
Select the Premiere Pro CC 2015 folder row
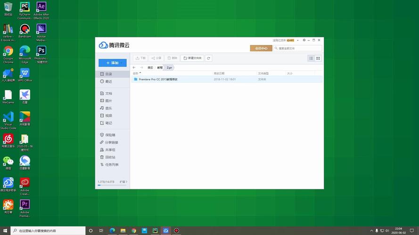[x=227, y=79]
